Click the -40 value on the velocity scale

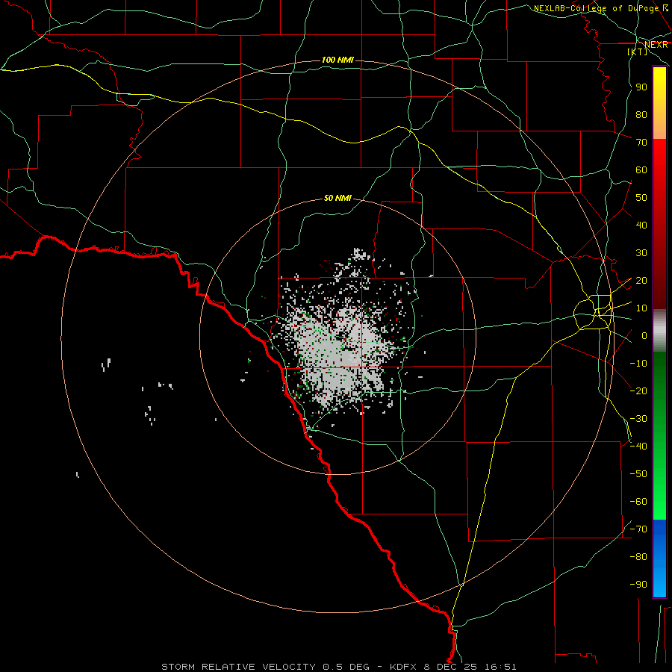coord(638,447)
